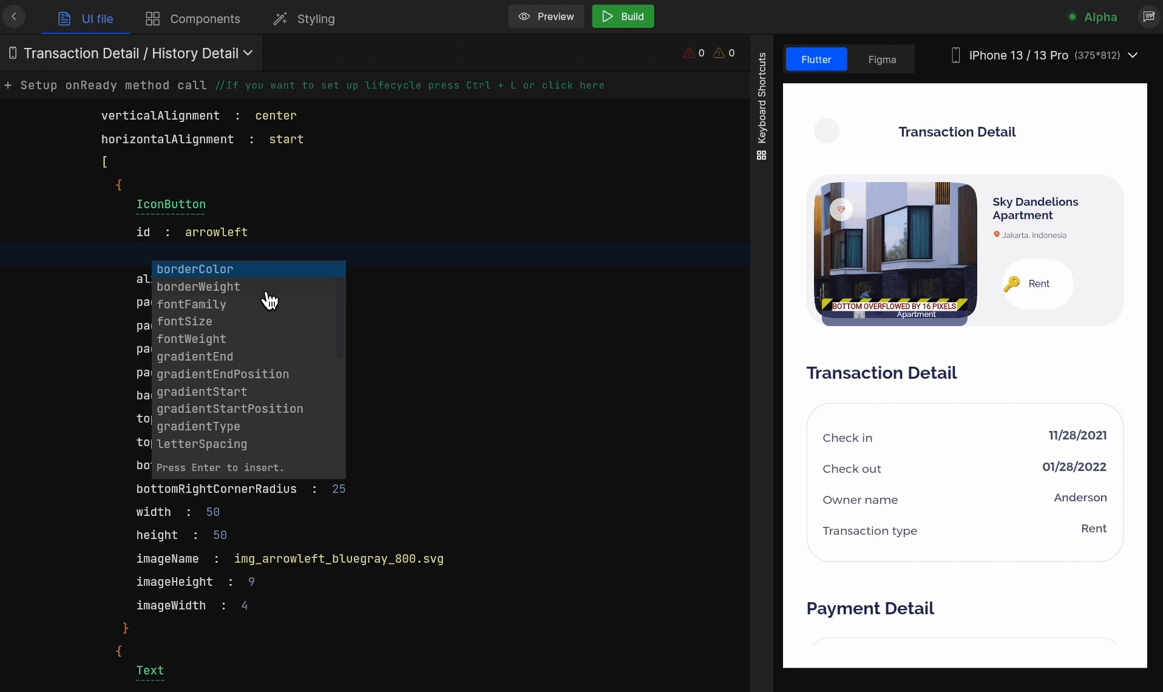
Task: Open the Components tab
Action: point(193,19)
